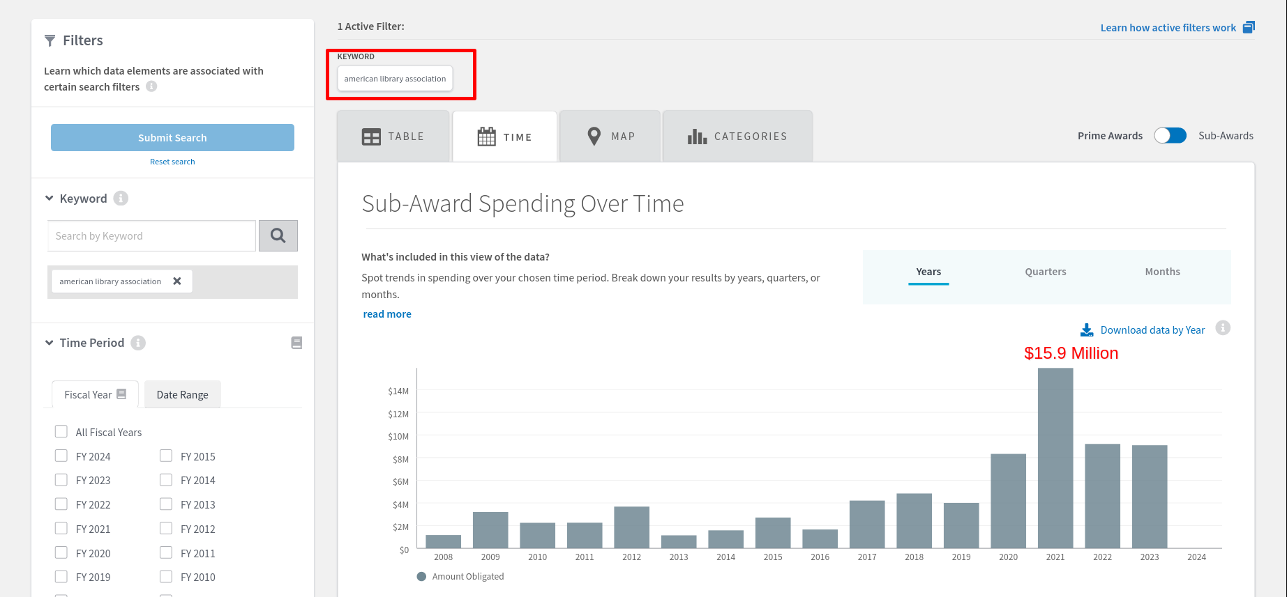Check the FY 2021 checkbox
This screenshot has width=1287, height=597.
coord(61,529)
